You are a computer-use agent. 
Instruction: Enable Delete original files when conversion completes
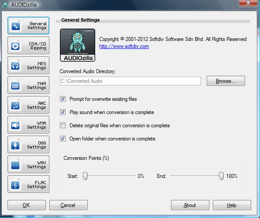tap(63, 126)
